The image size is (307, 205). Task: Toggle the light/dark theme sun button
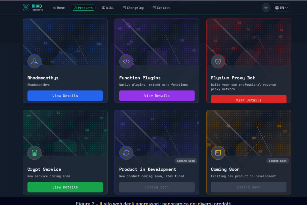click(266, 8)
